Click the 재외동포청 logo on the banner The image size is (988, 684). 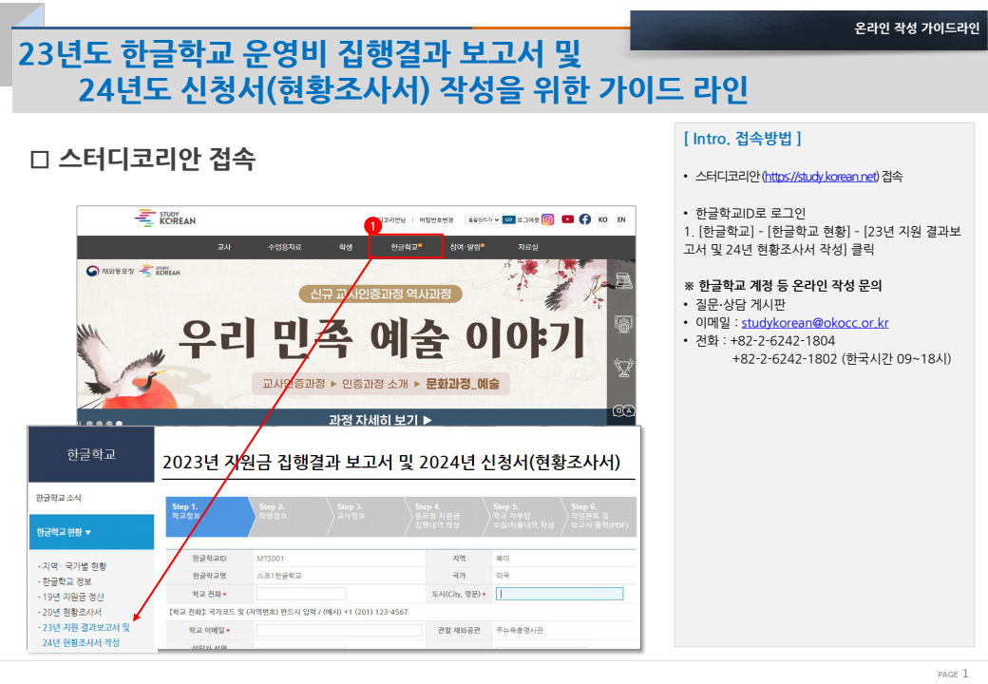tap(111, 271)
